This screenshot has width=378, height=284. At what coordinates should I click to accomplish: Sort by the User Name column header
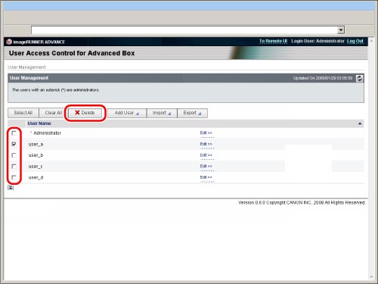(x=39, y=123)
